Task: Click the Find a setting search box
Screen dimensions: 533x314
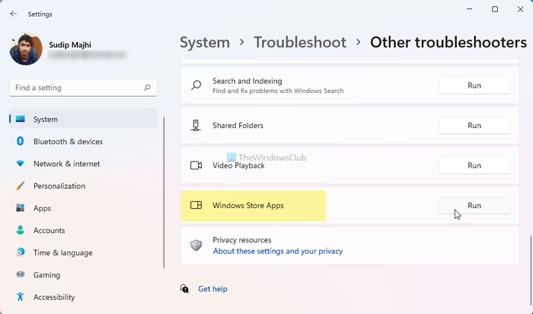Action: pos(76,88)
